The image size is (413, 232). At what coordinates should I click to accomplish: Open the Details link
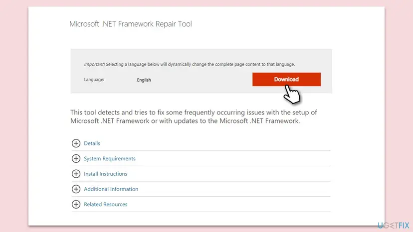coord(92,143)
